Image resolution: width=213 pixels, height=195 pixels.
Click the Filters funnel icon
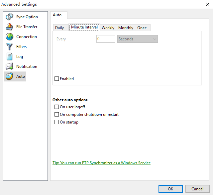coord(9,47)
